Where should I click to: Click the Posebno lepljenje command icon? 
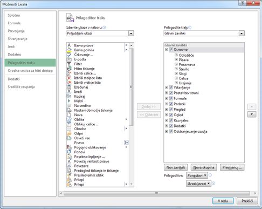[69, 157]
